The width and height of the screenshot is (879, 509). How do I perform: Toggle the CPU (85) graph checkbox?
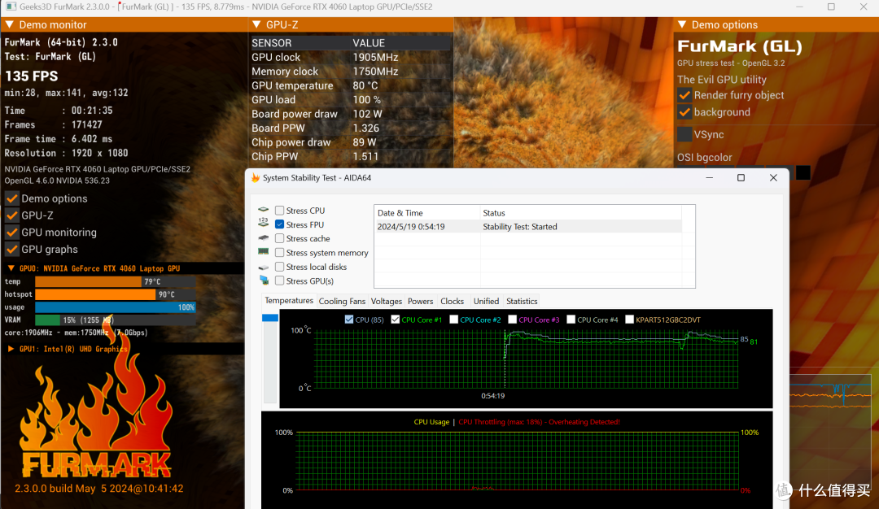(349, 320)
